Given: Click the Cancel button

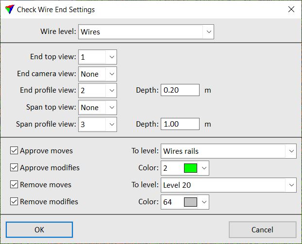Looking at the screenshot, I should click(x=262, y=229).
